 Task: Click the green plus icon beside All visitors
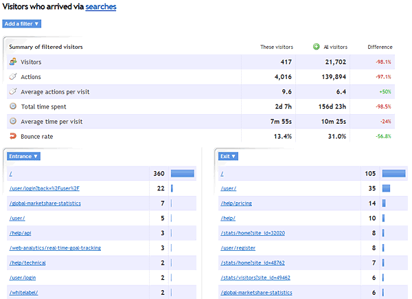pos(317,47)
